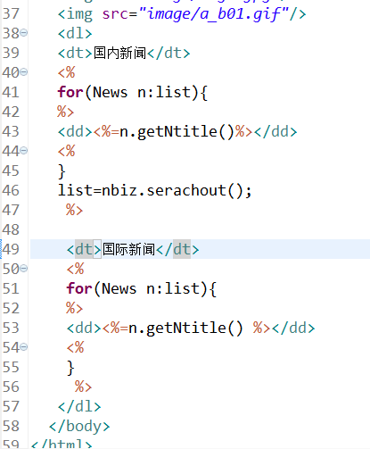Screen dimensions: 370x449
Task: Click 'for' keyword on line 51
Action: pos(79,288)
